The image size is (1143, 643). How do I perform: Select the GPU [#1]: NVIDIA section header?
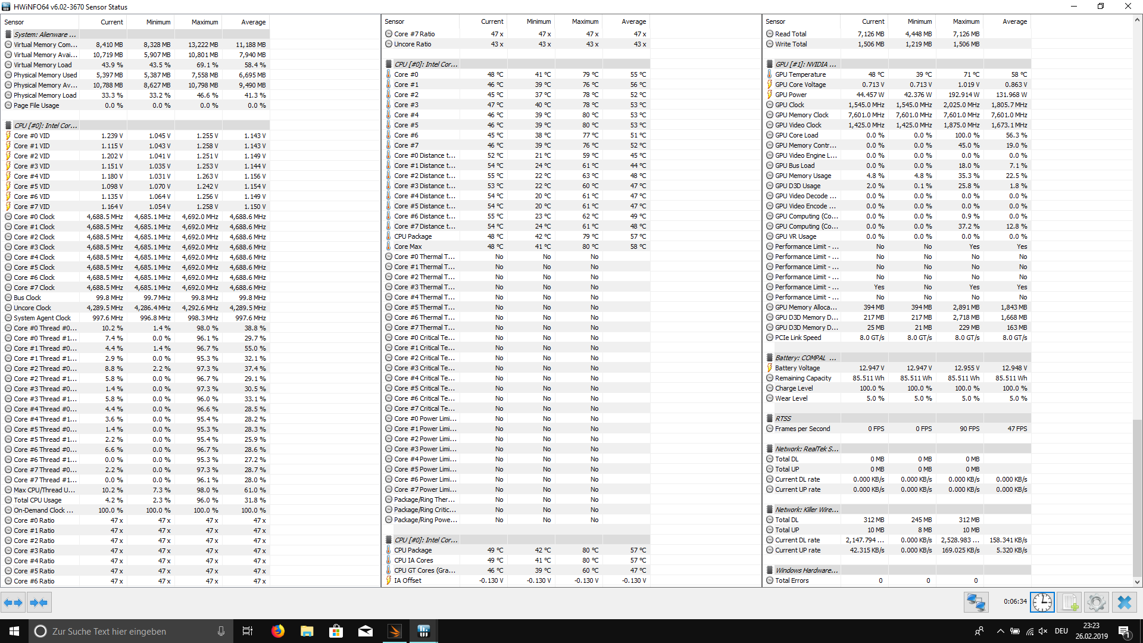click(805, 64)
